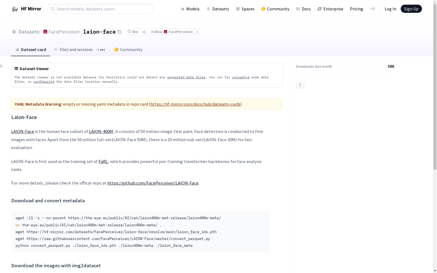Open the supported data files link
This screenshot has height=273, width=437.
tap(186, 77)
